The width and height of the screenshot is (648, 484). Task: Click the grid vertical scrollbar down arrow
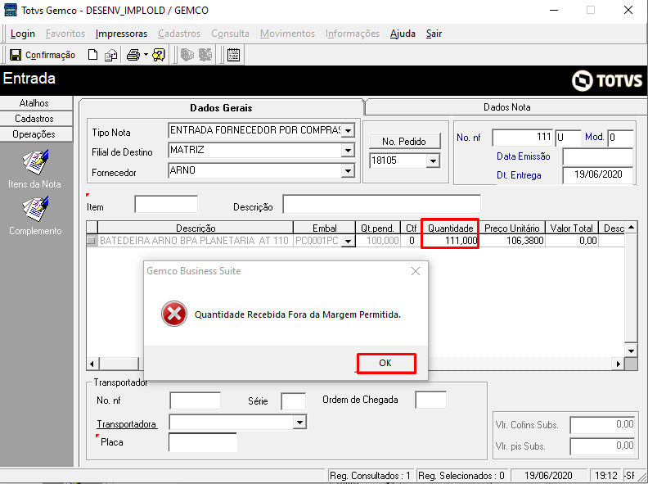pos(631,351)
